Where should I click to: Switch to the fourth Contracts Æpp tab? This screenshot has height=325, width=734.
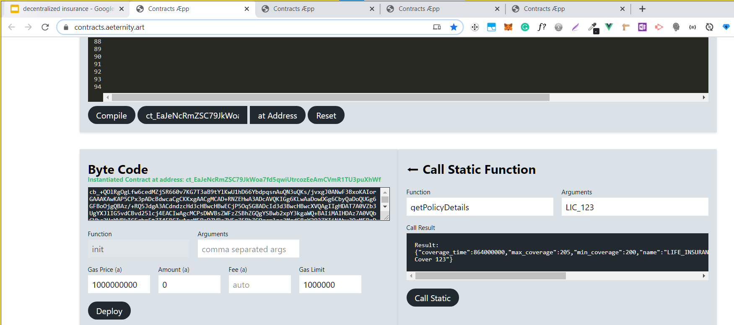pos(568,9)
